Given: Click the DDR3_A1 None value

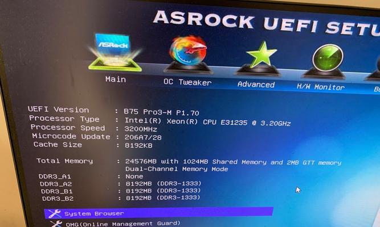Looking at the screenshot, I should point(134,176).
